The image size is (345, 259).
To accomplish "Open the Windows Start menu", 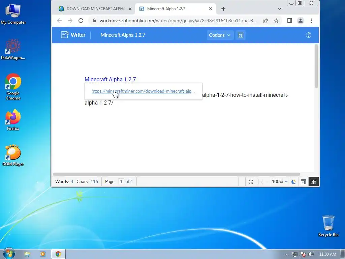I will click(x=9, y=254).
